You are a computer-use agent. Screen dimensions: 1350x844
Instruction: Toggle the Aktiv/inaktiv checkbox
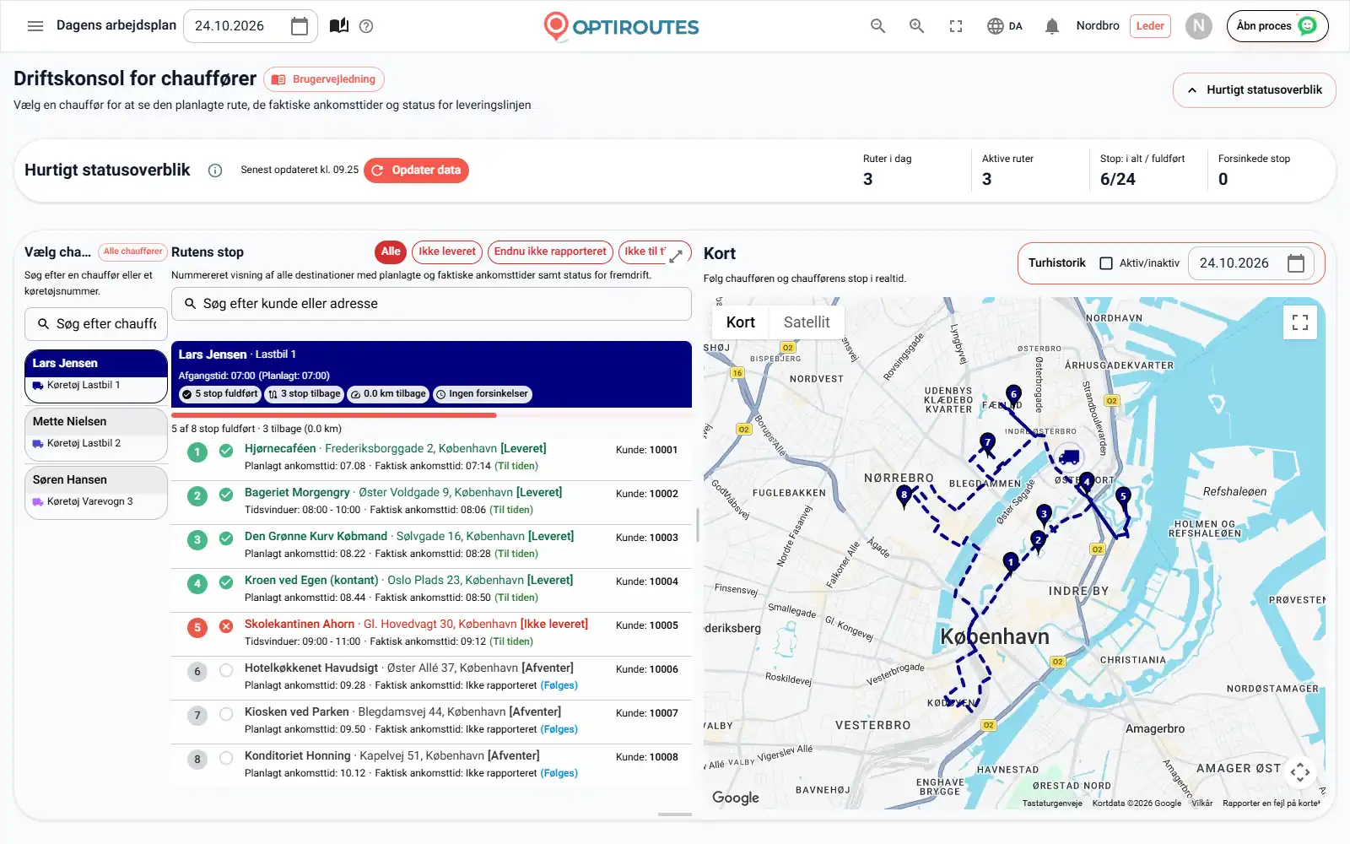(1106, 263)
